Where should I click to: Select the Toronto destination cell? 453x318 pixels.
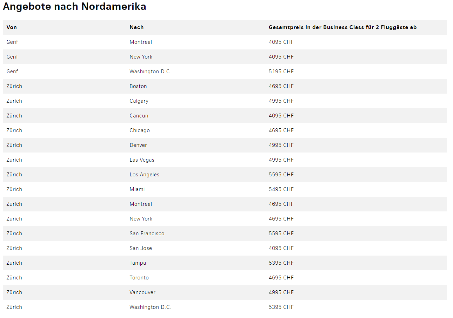[139, 278]
